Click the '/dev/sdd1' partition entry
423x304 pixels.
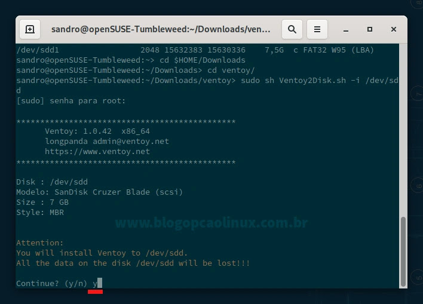click(38, 50)
